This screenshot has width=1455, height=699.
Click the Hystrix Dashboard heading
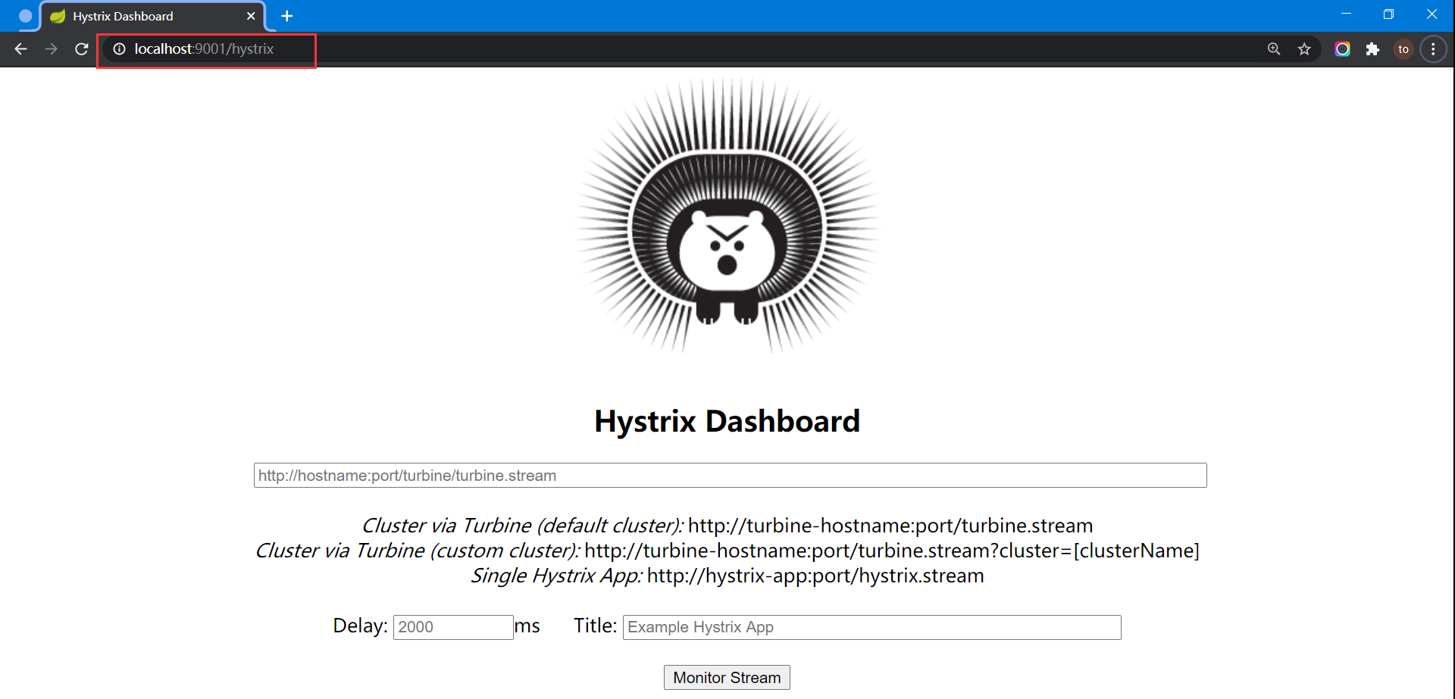[x=727, y=421]
